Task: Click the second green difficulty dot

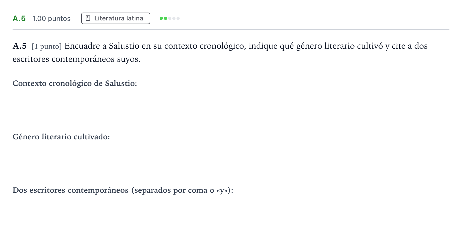Action: [166, 18]
